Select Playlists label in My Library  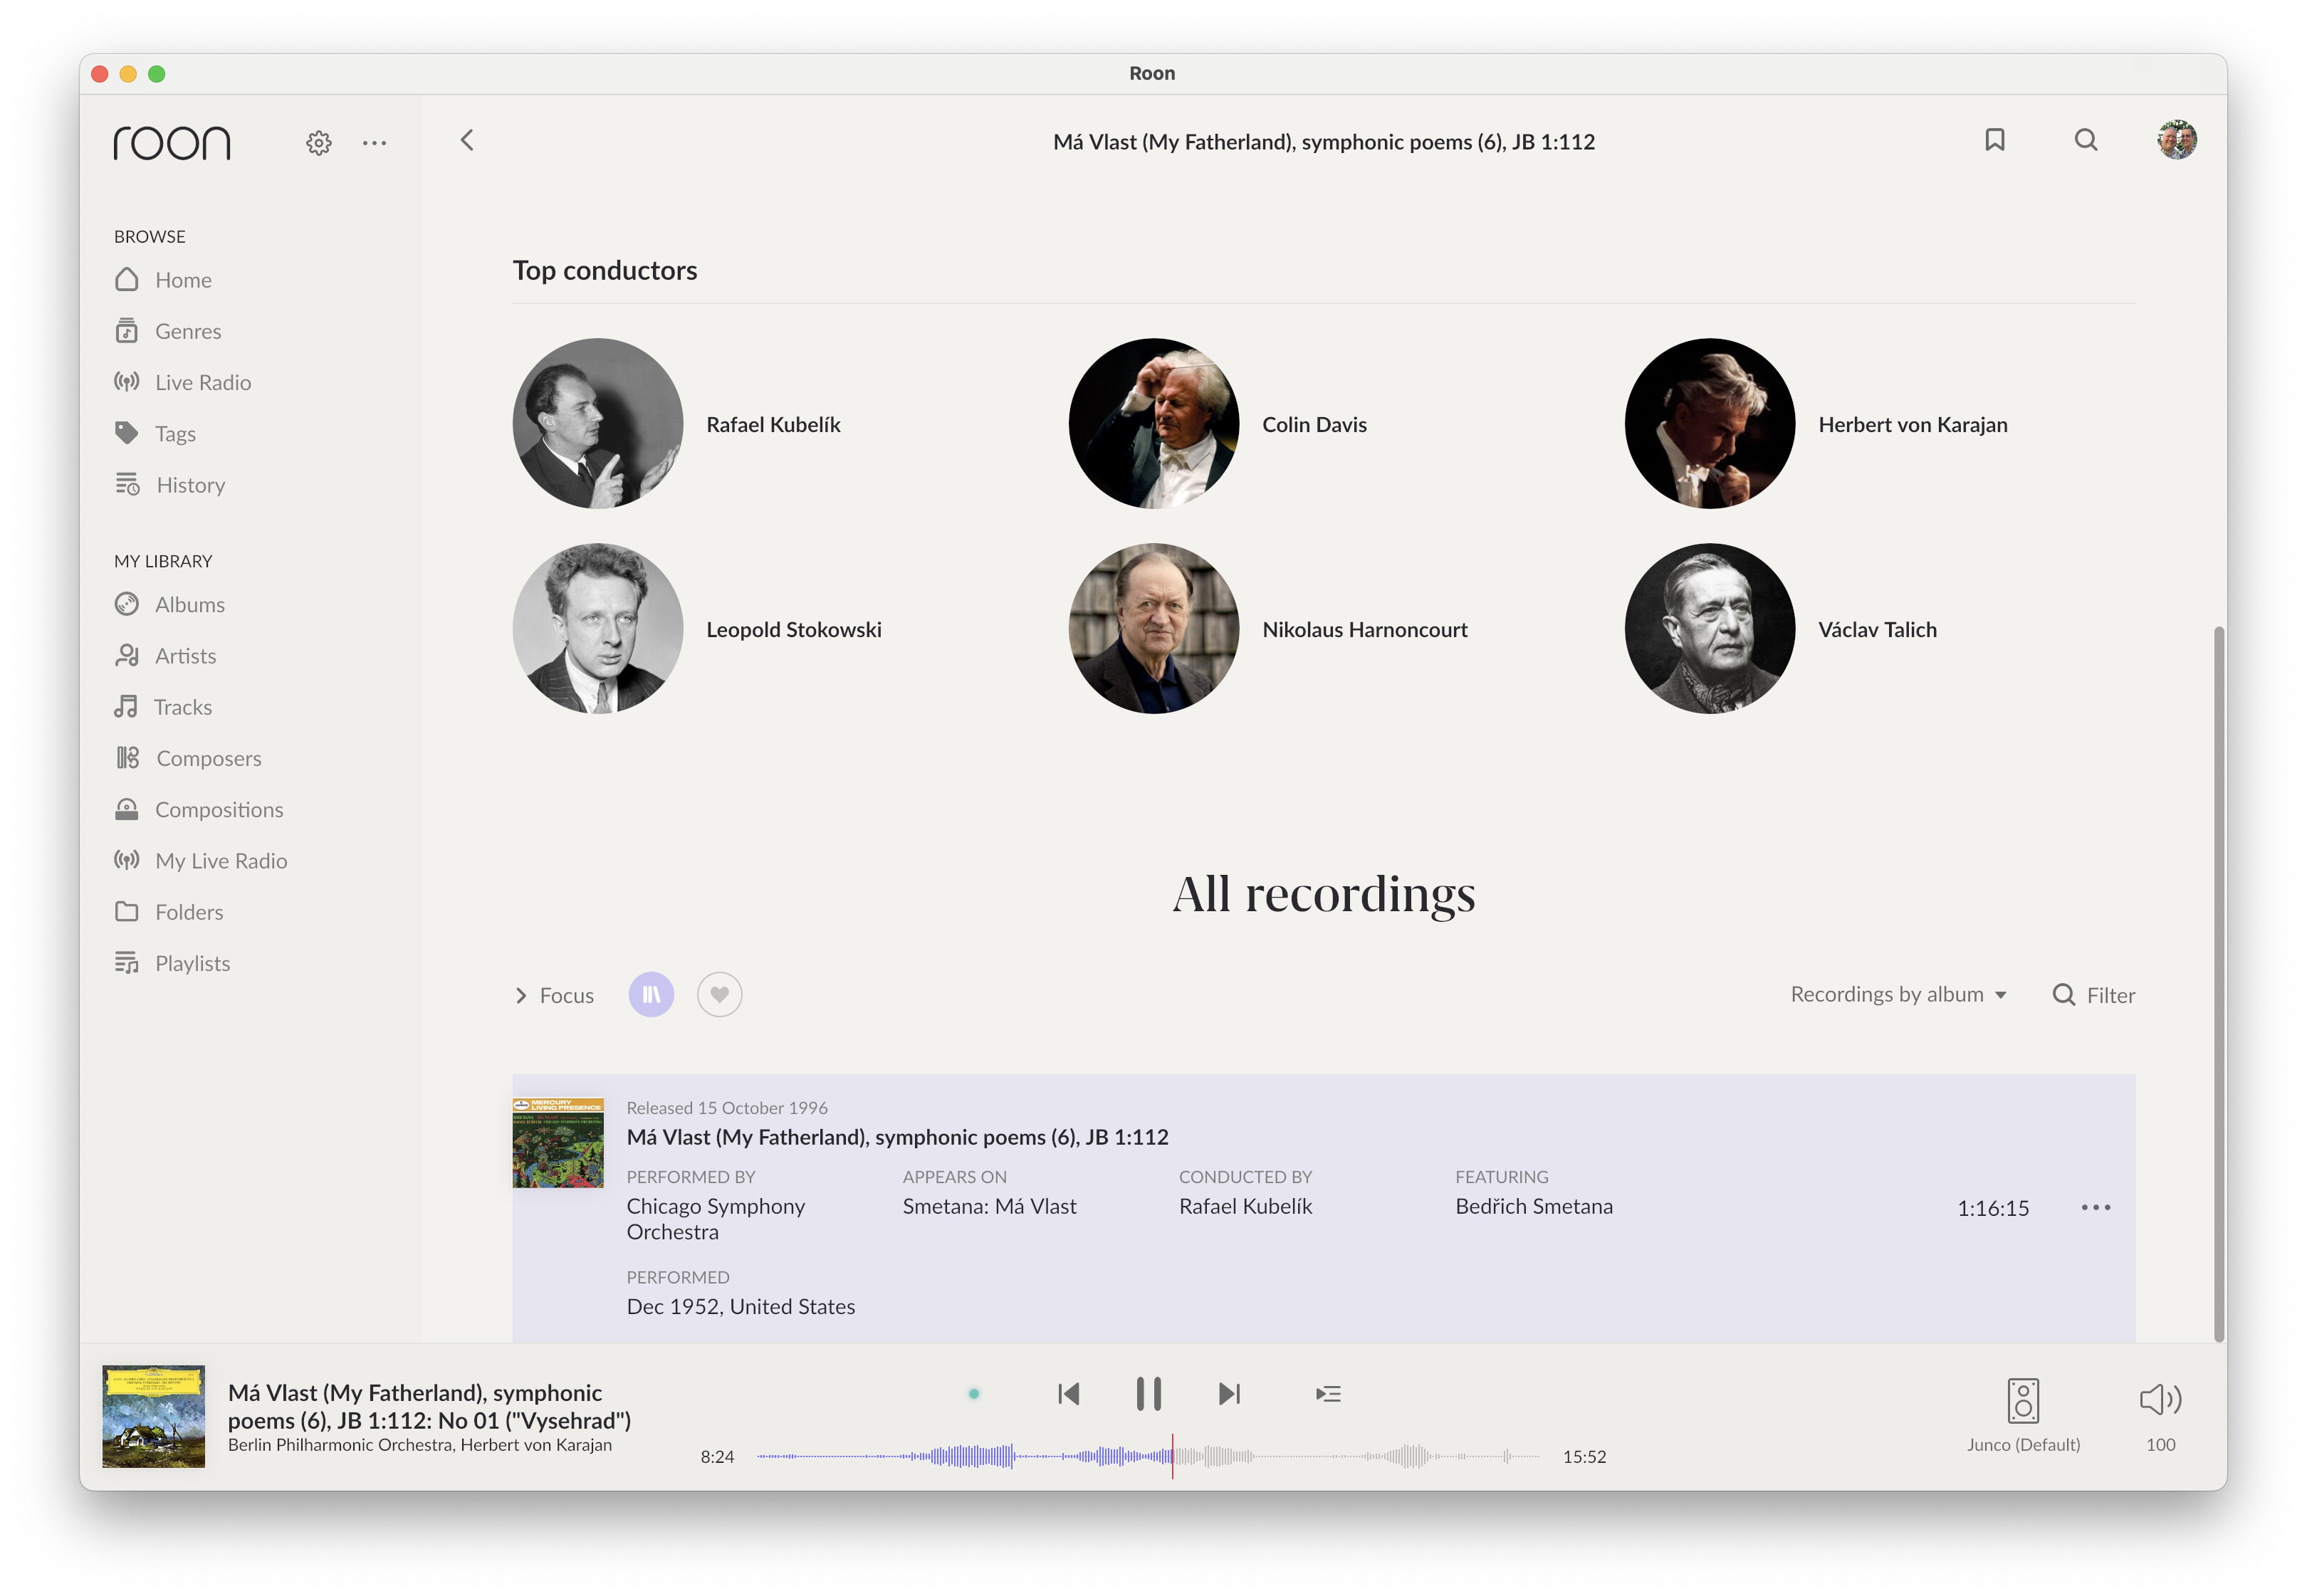[x=192, y=963]
